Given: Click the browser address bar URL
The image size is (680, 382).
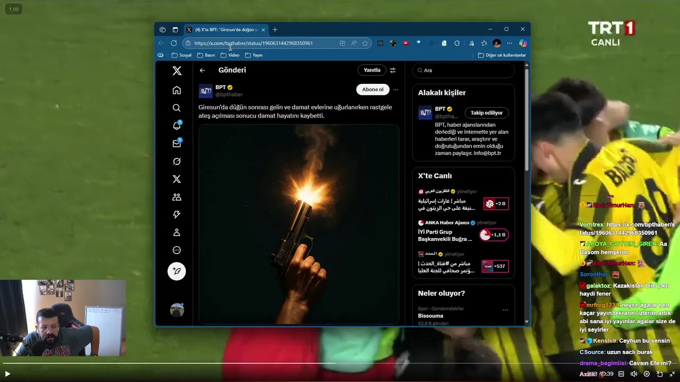Looking at the screenshot, I should coord(253,43).
